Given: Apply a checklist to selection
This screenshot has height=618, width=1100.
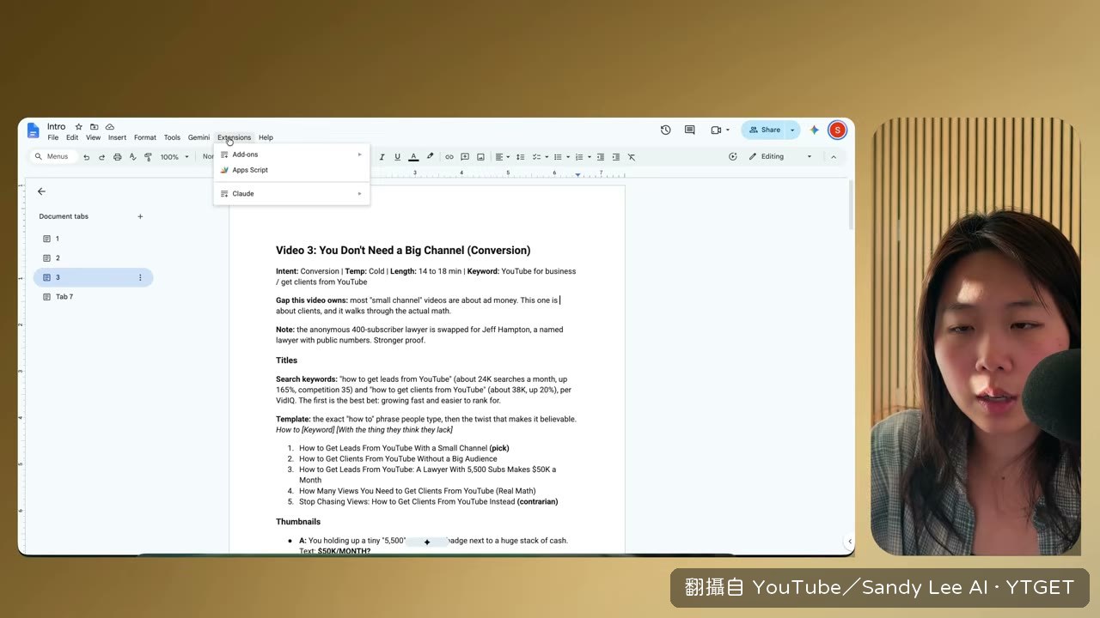Looking at the screenshot, I should [x=536, y=157].
